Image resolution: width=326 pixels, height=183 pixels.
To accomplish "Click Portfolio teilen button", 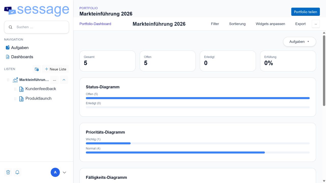I will tap(305, 12).
